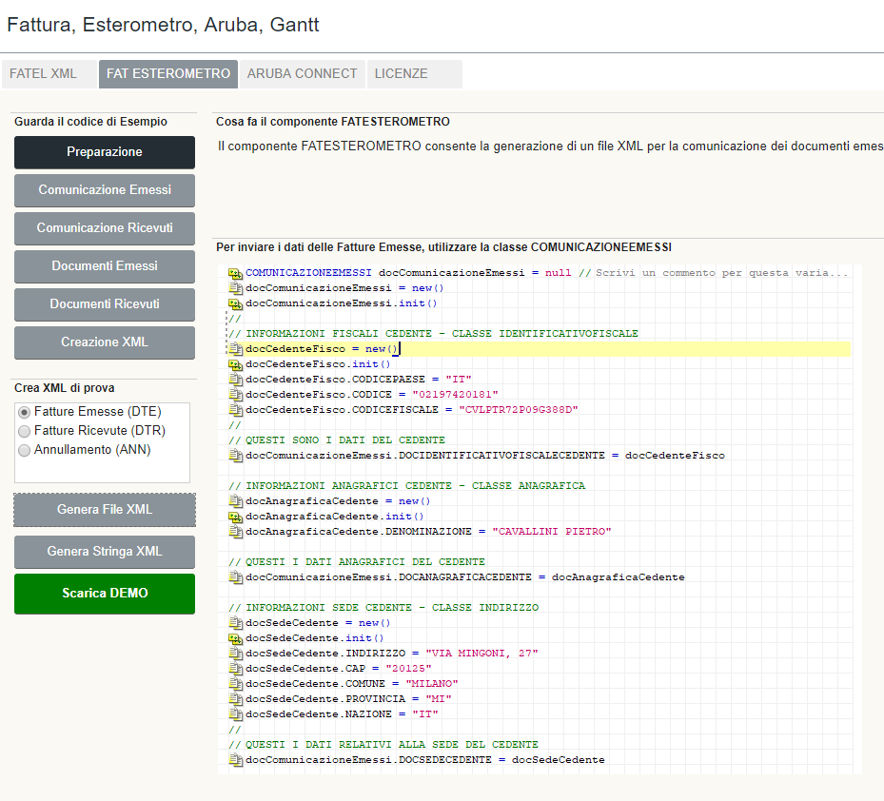Open the Documenti Emessi example
The width and height of the screenshot is (884, 801).
(x=105, y=266)
